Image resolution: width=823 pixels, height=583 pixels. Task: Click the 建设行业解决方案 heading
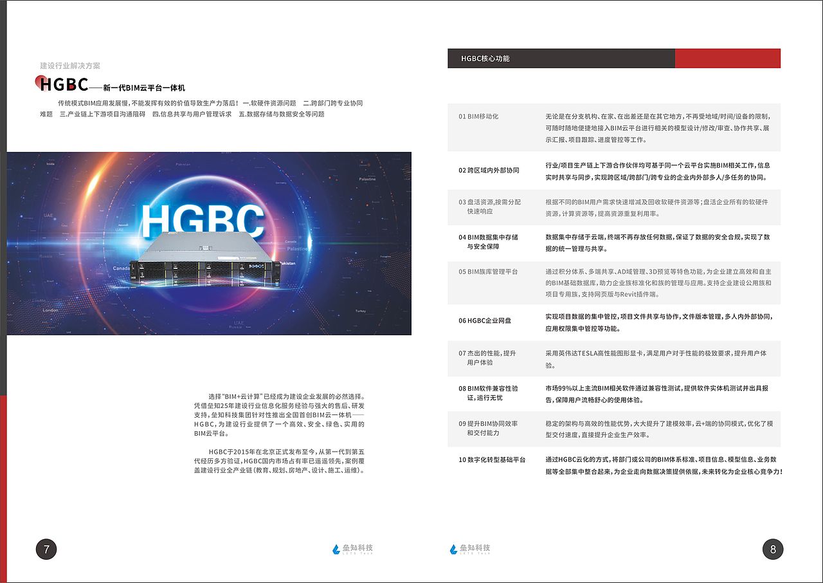[x=70, y=66]
